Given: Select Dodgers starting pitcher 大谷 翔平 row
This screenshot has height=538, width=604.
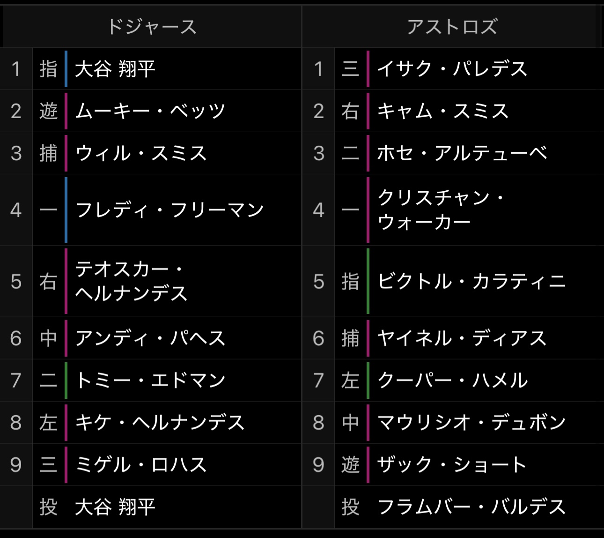Looking at the screenshot, I should point(151,507).
